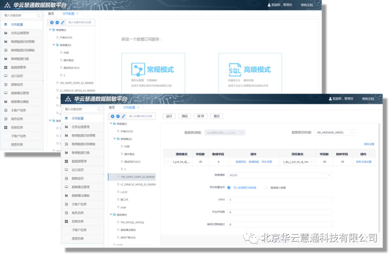Switch to the 任务配置 tab in front window
Image resolution: width=390 pixels, height=255 pixels.
click(x=129, y=107)
